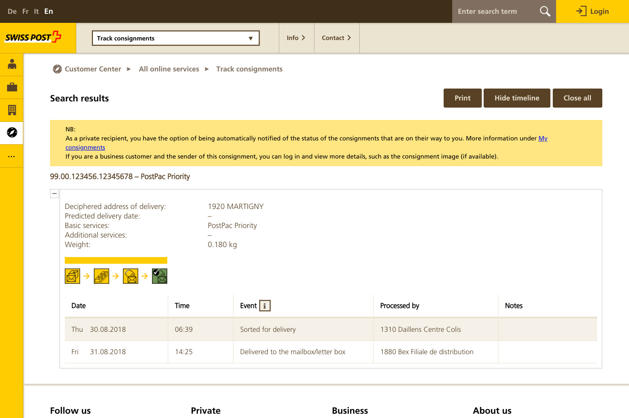Click the compass icon before Customer Center breadcrumb
Image resolution: width=629 pixels, height=418 pixels.
57,69
